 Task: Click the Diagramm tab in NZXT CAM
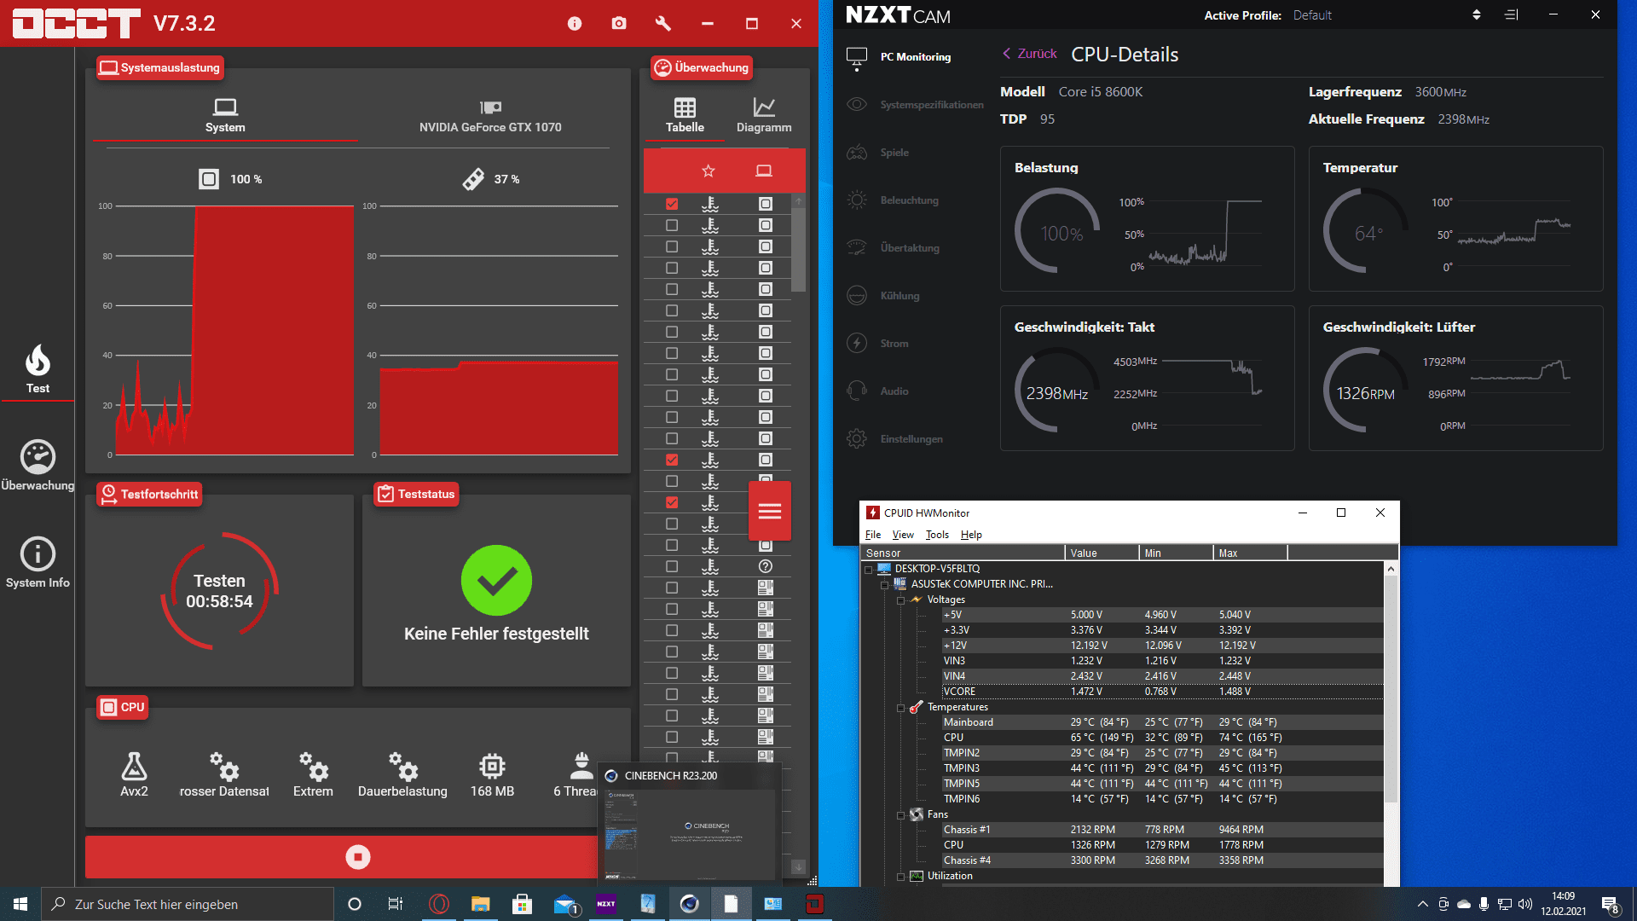(x=762, y=113)
